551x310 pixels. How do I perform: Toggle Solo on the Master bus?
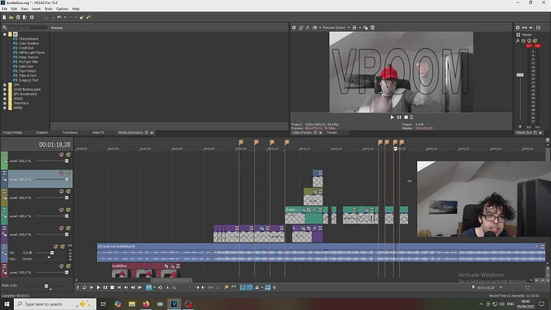pos(535,41)
